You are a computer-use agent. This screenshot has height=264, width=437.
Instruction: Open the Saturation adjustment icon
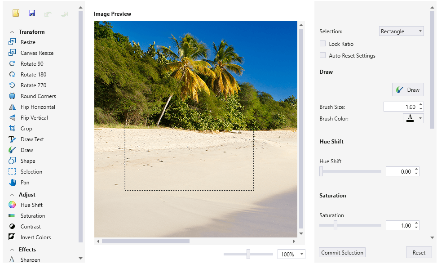12,215
